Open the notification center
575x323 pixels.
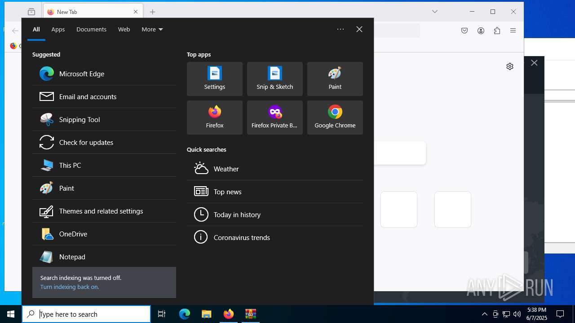pyautogui.click(x=560, y=314)
